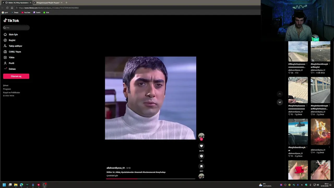Like the video with heart icon
Viewport: 334px width, 188px height.
coord(201,146)
